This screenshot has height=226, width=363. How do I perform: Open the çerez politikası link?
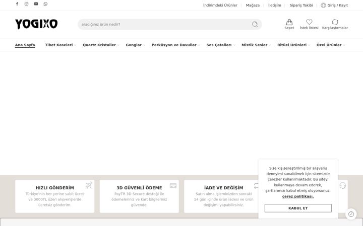point(298,196)
